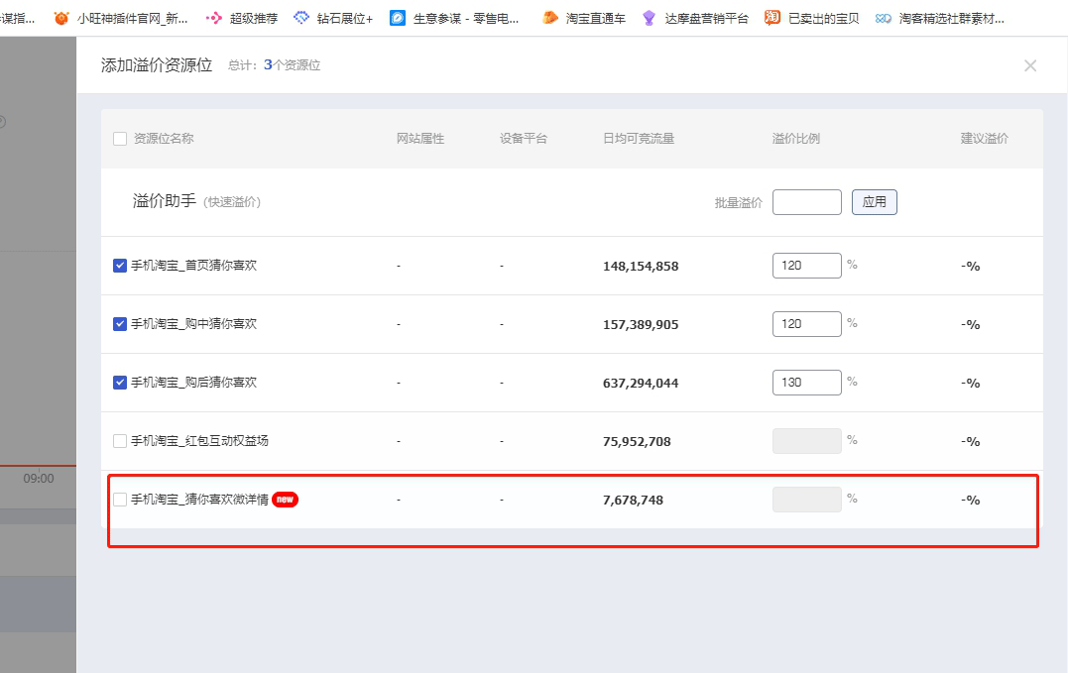
Task: Uncheck 手机淘宝_首页猜你喜欢
Action: [x=120, y=266]
